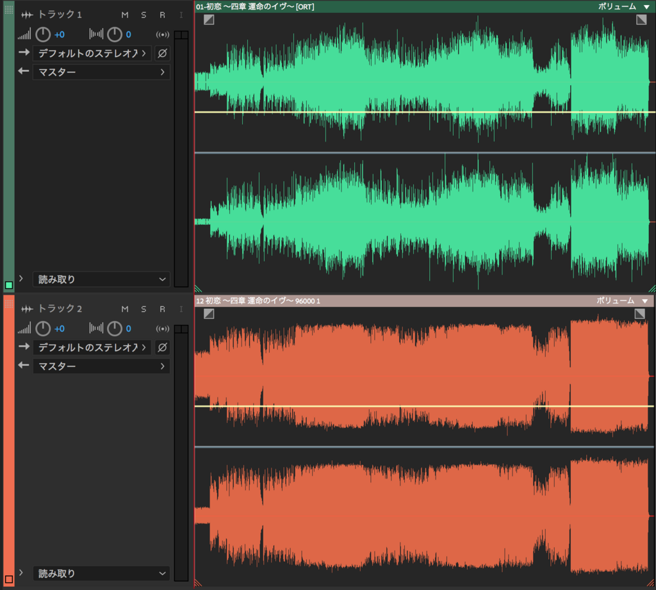Click Track 1 input arrow icon
The image size is (656, 590).
[x=24, y=53]
